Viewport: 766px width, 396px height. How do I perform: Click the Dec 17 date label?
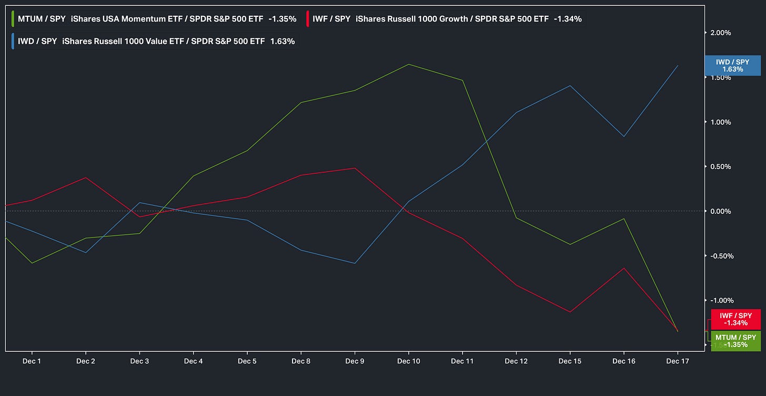677,361
